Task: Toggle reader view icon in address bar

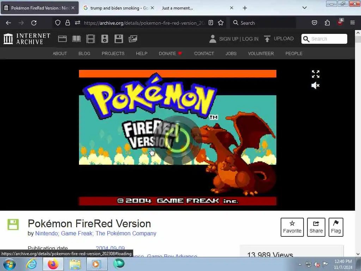Action: coord(211,23)
